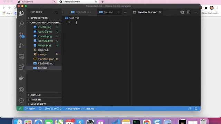Screen dimensions: 221x124
Task: Click Chrome's back navigation arrow
Action: 4,8
